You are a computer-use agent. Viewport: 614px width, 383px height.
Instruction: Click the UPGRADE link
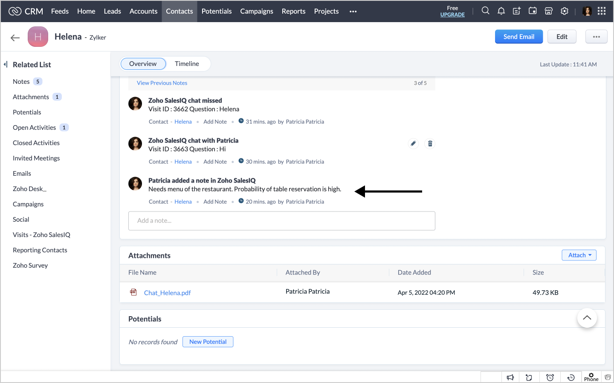coord(452,14)
